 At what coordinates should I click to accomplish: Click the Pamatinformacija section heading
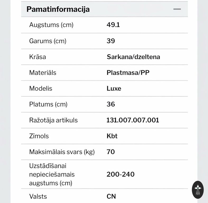(58, 9)
